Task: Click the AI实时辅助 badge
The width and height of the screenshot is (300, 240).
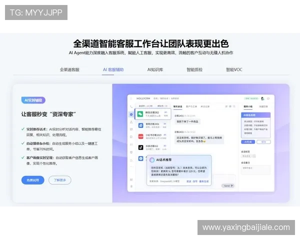Action: click(x=33, y=100)
